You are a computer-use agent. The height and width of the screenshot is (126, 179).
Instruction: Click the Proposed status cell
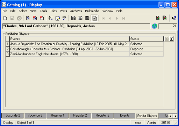click(146, 49)
